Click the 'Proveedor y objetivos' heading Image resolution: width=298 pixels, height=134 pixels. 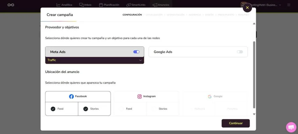click(x=62, y=27)
